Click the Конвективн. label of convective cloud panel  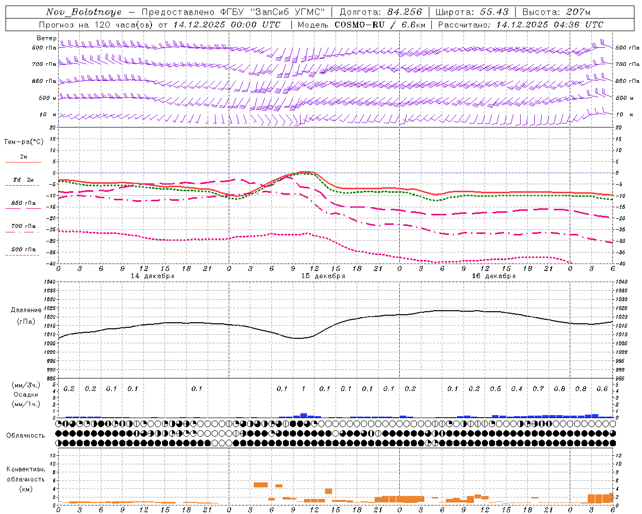(x=26, y=469)
